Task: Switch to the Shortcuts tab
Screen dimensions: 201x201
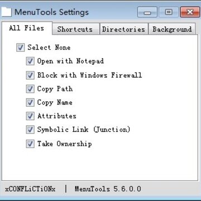Action: tap(76, 29)
